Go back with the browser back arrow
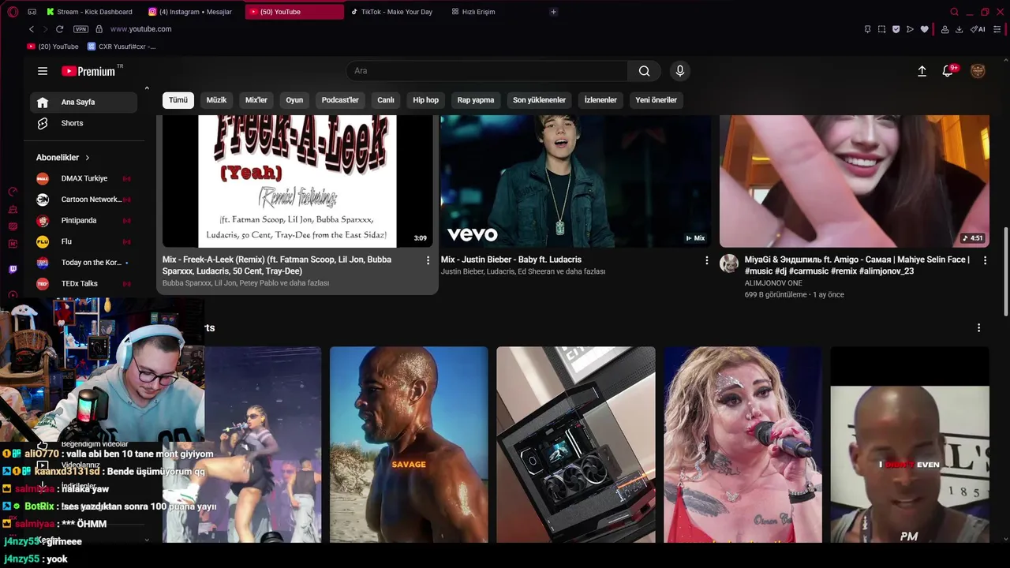 coord(32,29)
